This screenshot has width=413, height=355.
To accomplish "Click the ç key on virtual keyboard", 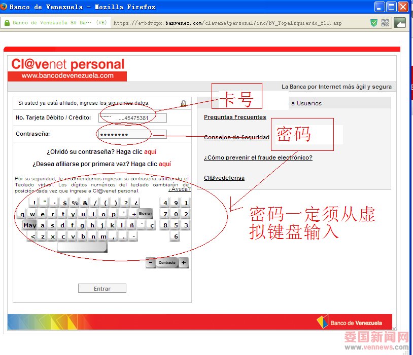I will tap(152, 225).
